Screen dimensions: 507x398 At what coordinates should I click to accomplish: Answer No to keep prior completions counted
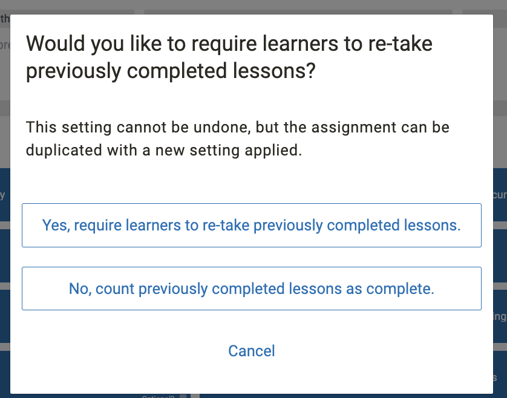(252, 289)
